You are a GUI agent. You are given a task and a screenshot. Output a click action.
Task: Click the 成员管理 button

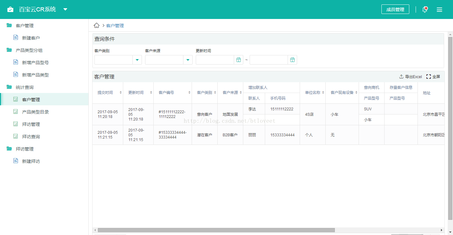click(x=395, y=9)
